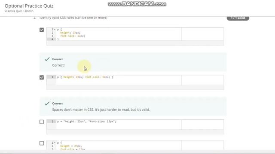Click the question text Identify valid CSS rules
Image resolution: width=275 pixels, height=154 pixels.
coord(73,18)
